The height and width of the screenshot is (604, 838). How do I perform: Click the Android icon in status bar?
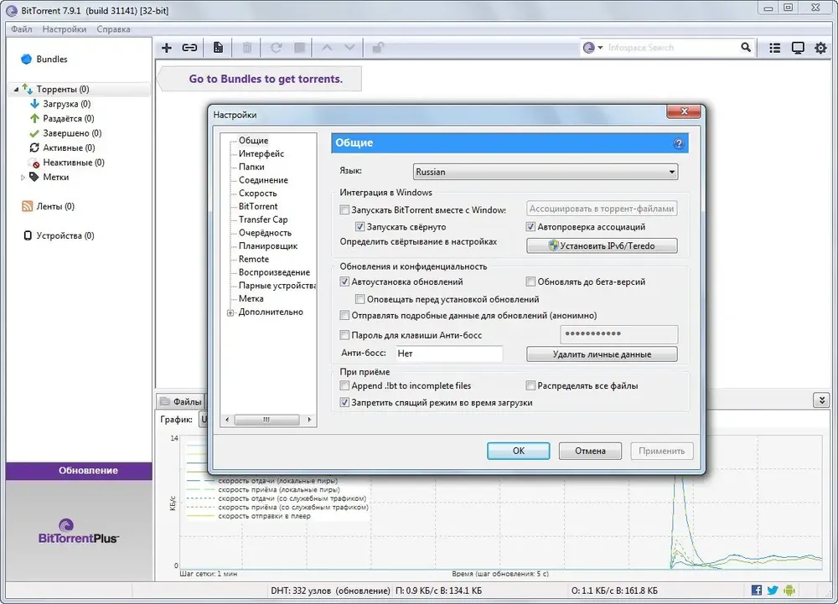789,590
